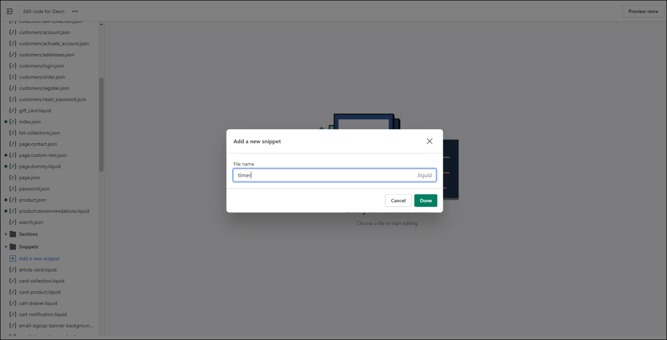Click file icon beside search.json
Image resolution: width=667 pixels, height=340 pixels.
click(13, 222)
